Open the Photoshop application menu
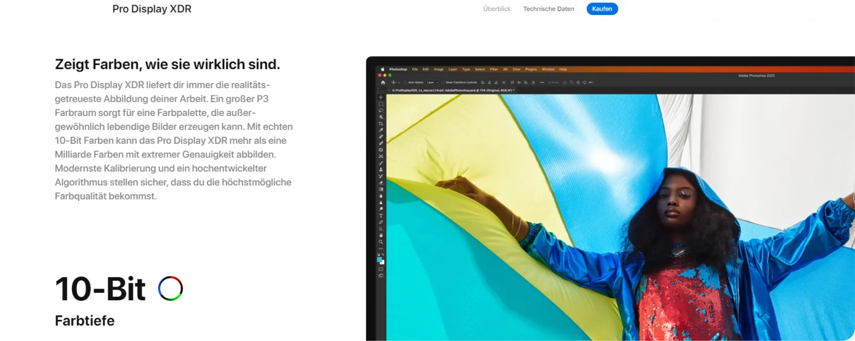 tap(398, 69)
